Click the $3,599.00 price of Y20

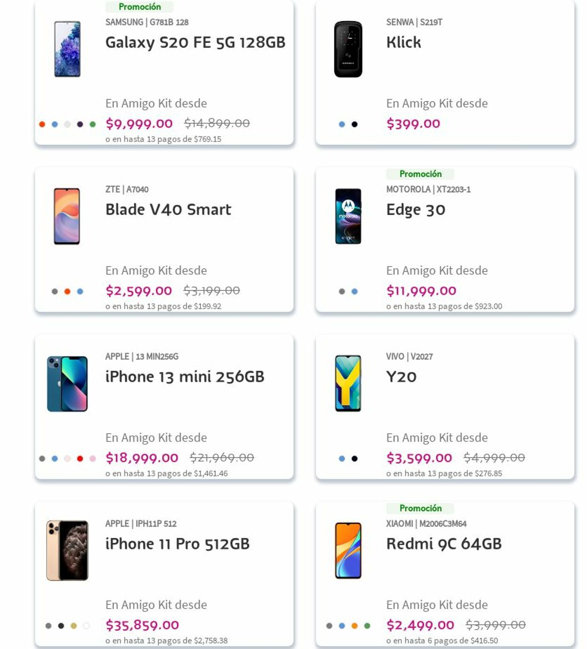419,458
